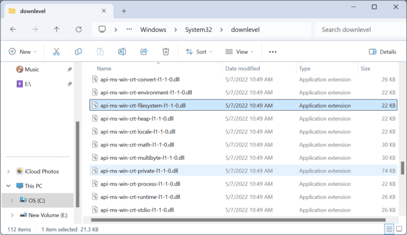
Task: Select api-ms-win-crt-runtime-l1-1-0.dll
Action: pyautogui.click(x=243, y=197)
